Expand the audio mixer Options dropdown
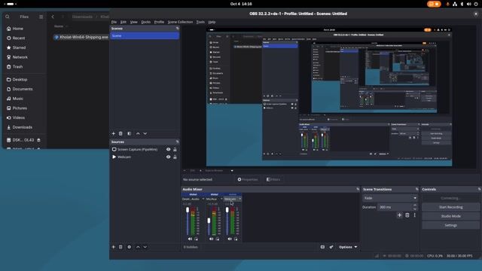Viewport: 482px width, 271px height. click(x=348, y=247)
